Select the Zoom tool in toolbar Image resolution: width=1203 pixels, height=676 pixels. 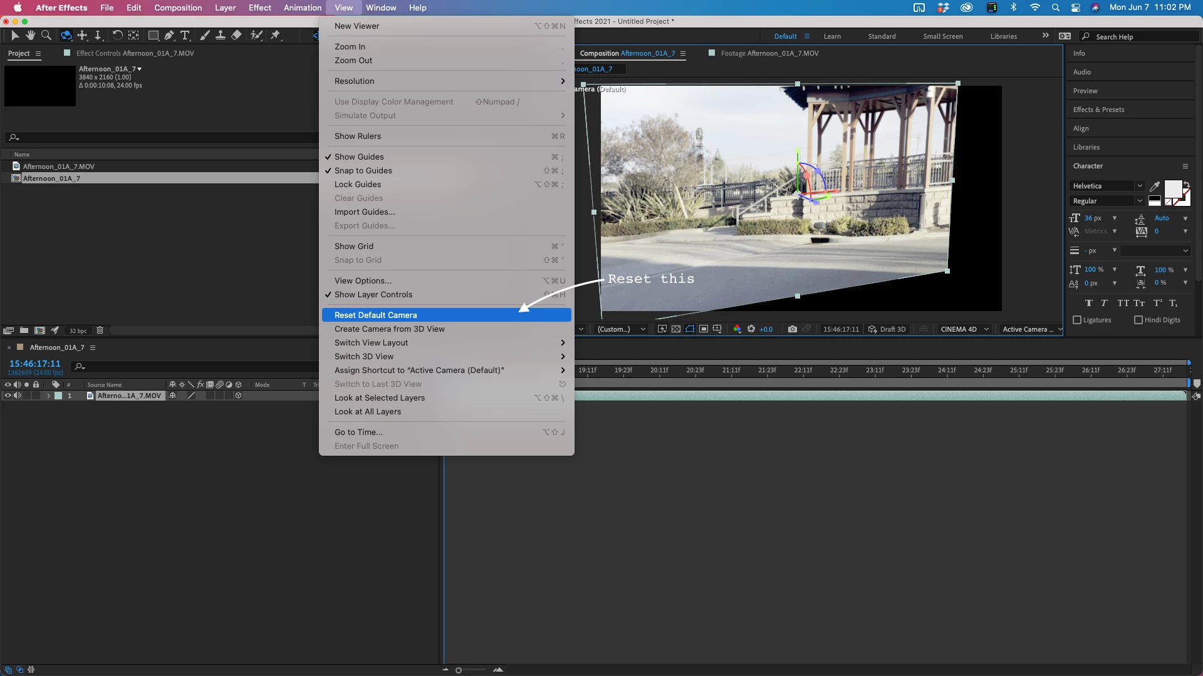coord(46,36)
